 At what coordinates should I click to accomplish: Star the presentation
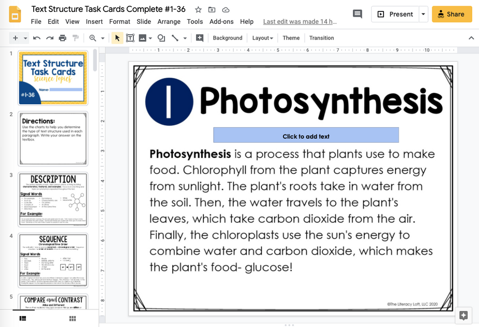(x=198, y=9)
